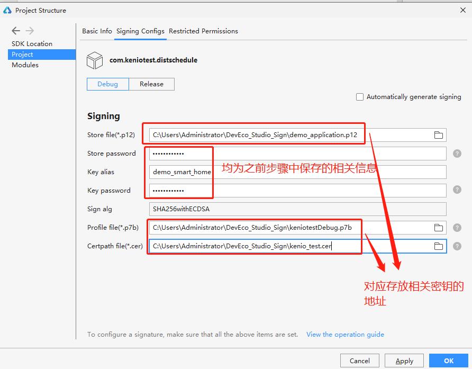Click the Signing section heading
This screenshot has width=472, height=369.
coord(104,116)
